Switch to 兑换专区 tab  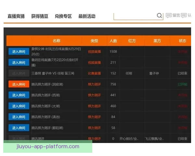click(x=63, y=16)
